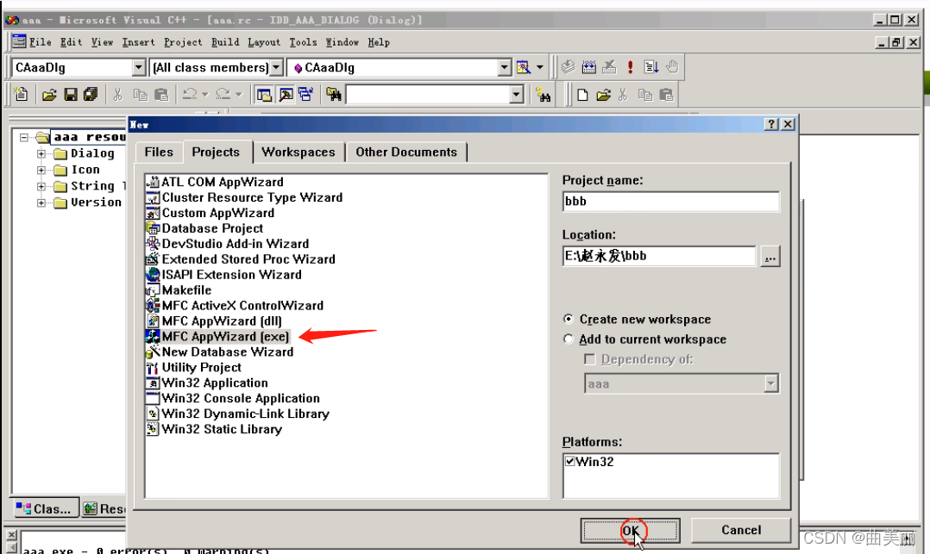Select the Projects tab
930x554 pixels.
pyautogui.click(x=216, y=152)
